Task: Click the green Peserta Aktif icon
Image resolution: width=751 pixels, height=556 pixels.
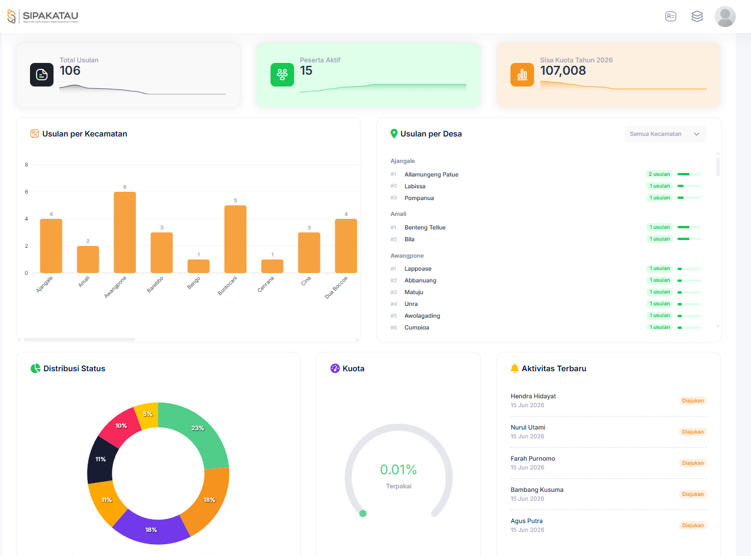Action: (282, 75)
